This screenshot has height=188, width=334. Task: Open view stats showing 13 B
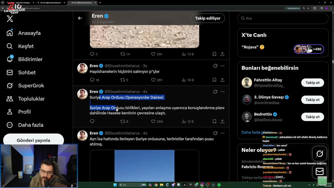188,54
